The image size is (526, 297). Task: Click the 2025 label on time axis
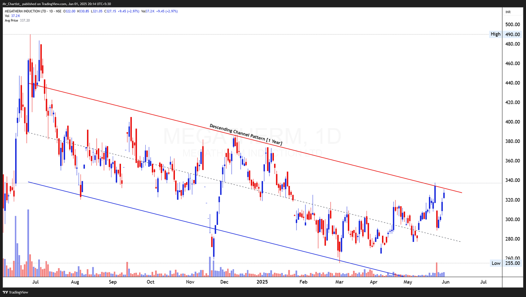tap(262, 282)
